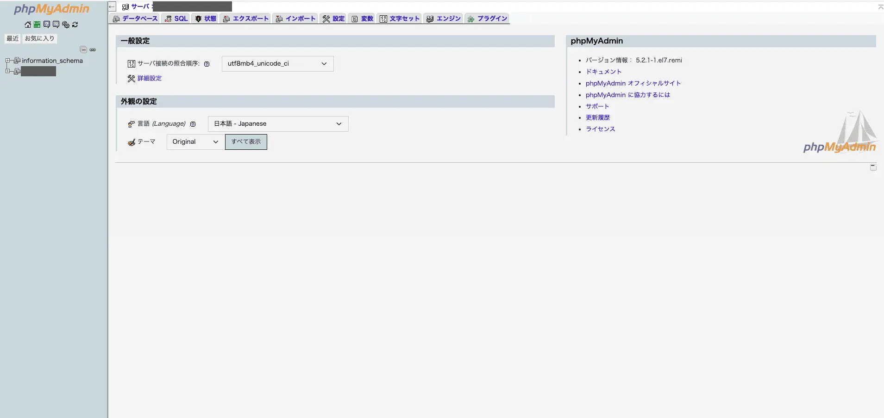Image resolution: width=884 pixels, height=418 pixels.
Task: Open the SQL query window icon in sidebar
Action: (56, 25)
